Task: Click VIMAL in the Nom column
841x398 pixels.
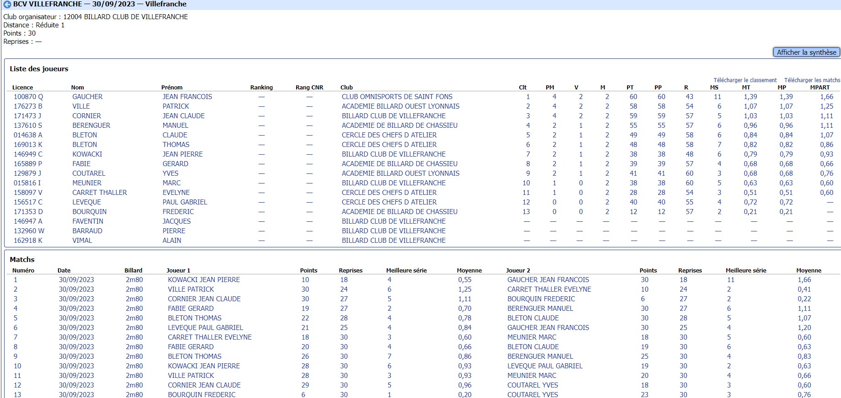Action: pos(82,241)
